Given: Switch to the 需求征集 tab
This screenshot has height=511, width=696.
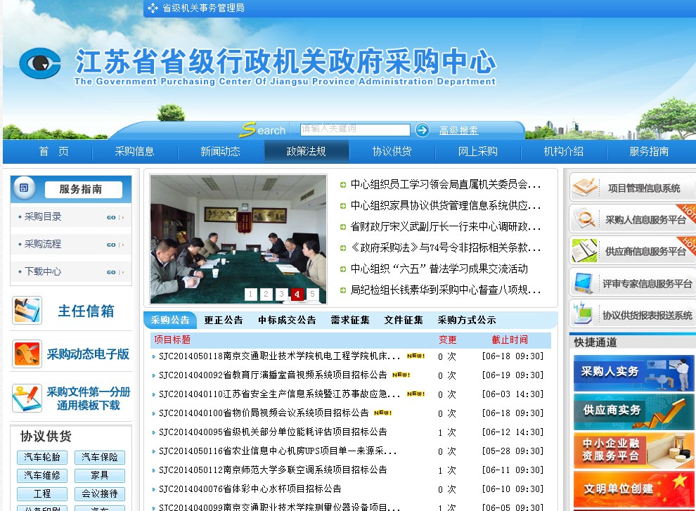Looking at the screenshot, I should (350, 320).
